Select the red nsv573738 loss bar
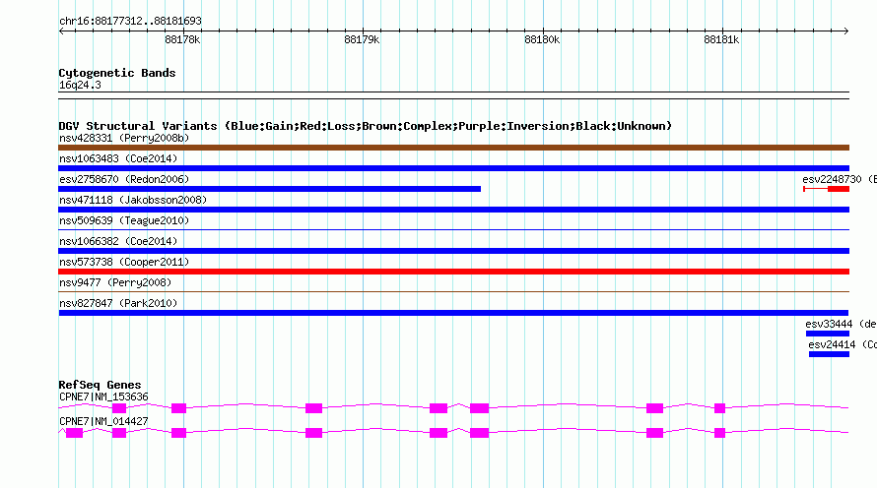 [x=453, y=272]
